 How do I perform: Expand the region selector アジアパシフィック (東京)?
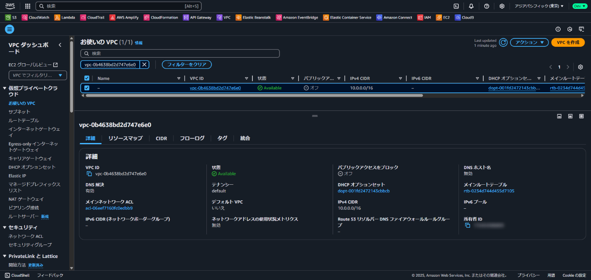coord(539,6)
